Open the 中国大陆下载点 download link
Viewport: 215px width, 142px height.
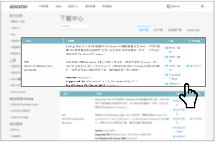click(174, 77)
